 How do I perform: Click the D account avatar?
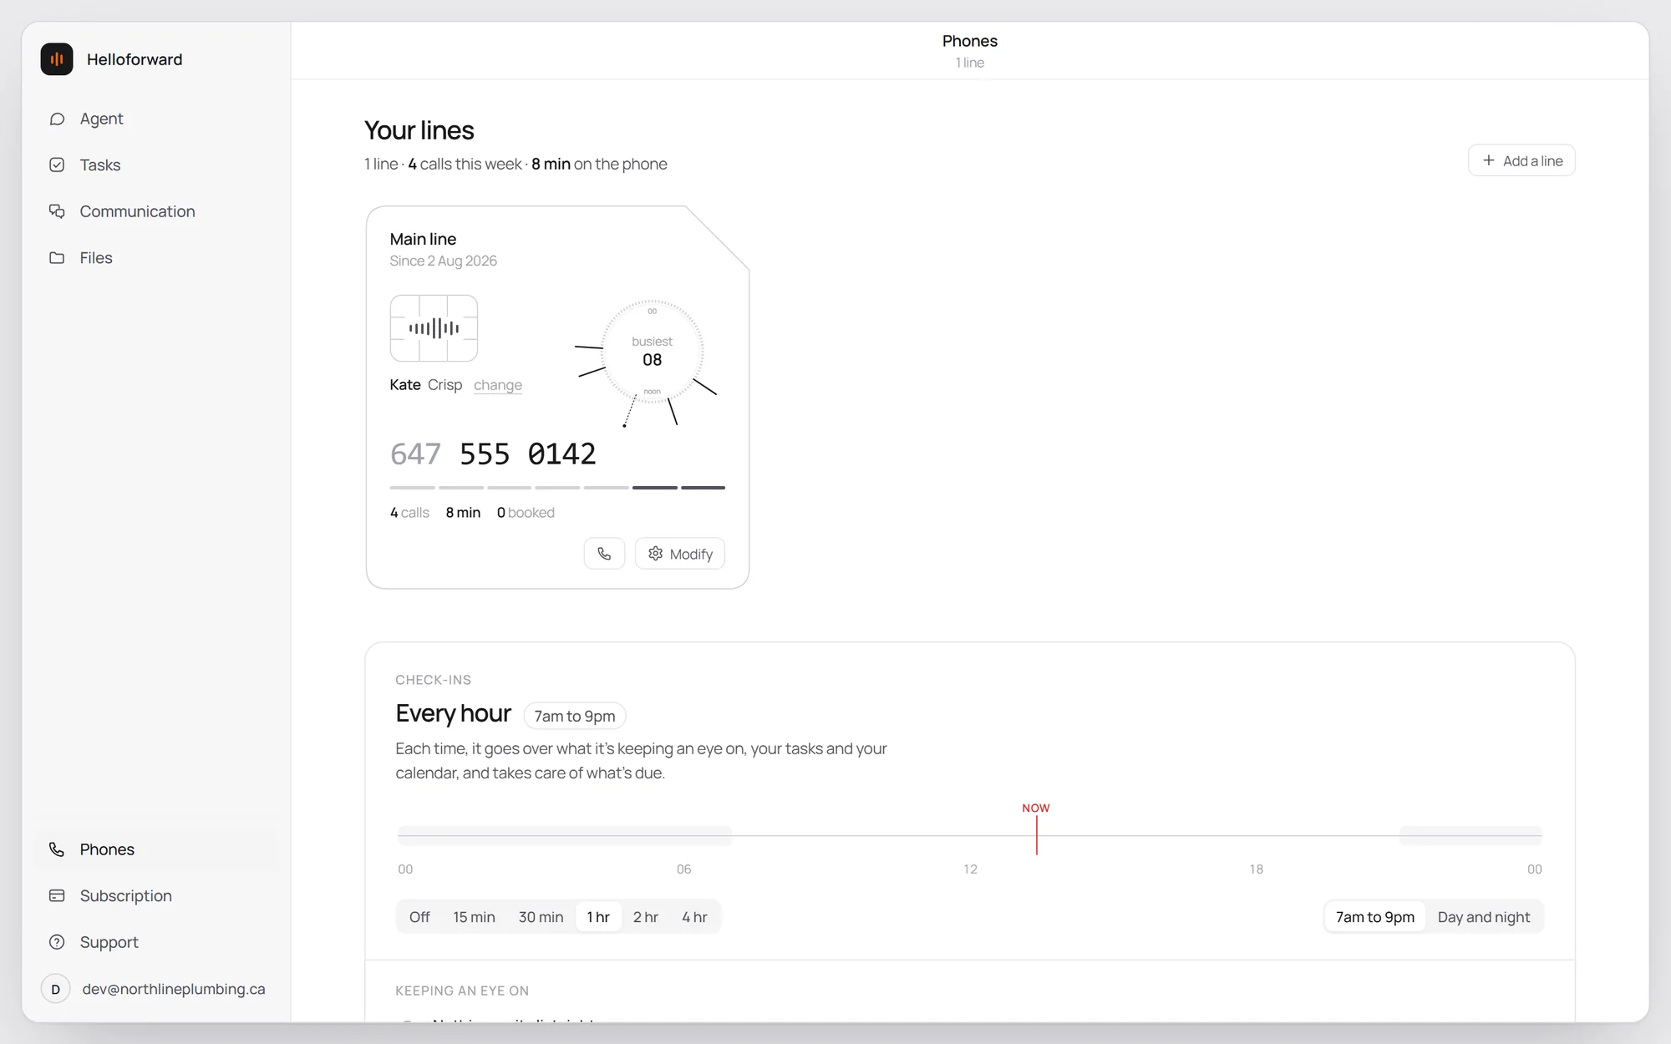[56, 989]
